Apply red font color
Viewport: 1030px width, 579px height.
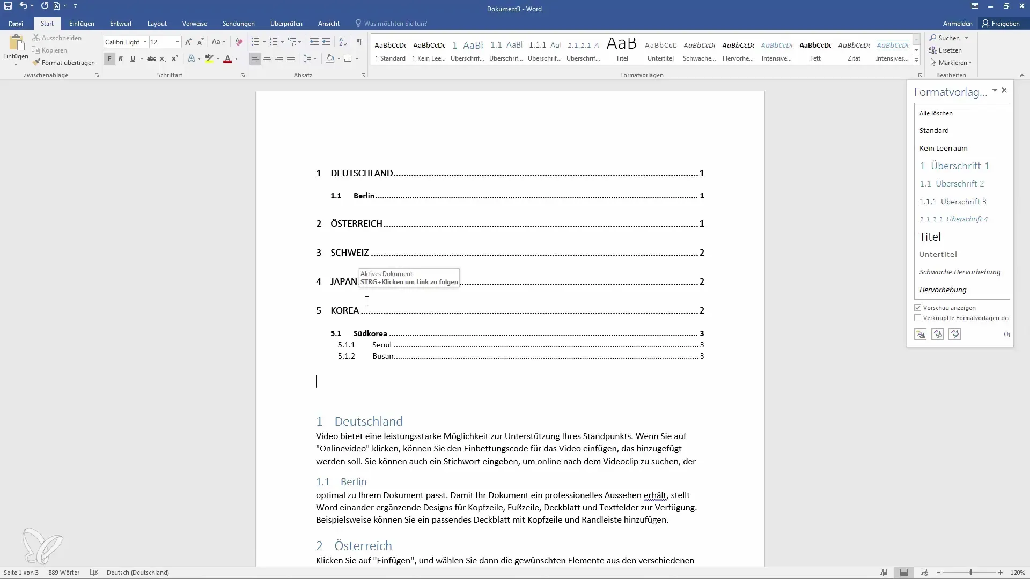pyautogui.click(x=227, y=58)
